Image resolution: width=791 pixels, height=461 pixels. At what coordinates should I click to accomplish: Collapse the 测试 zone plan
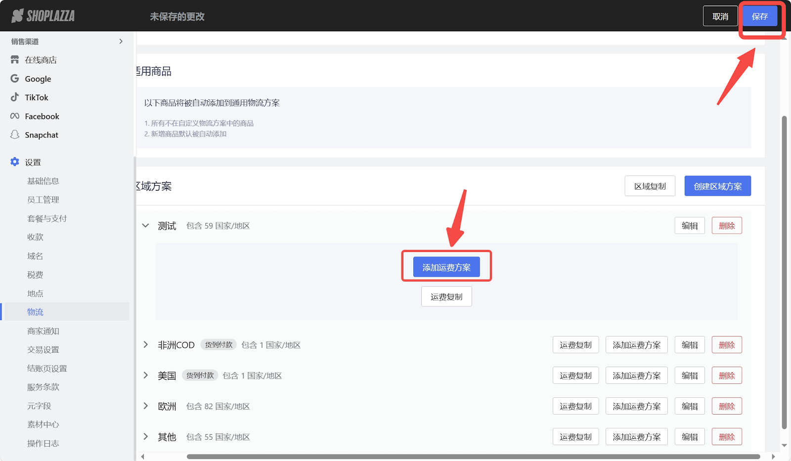coord(145,226)
